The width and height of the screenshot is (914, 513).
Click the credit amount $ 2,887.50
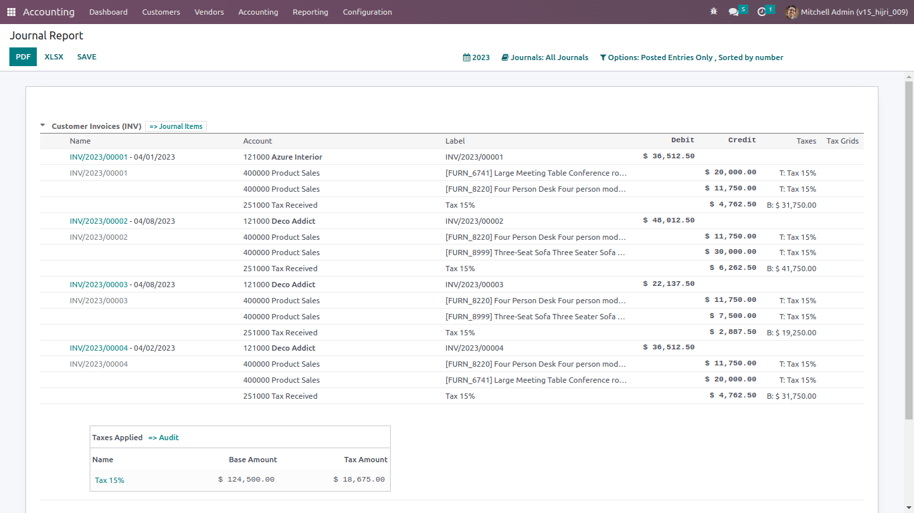coord(733,332)
